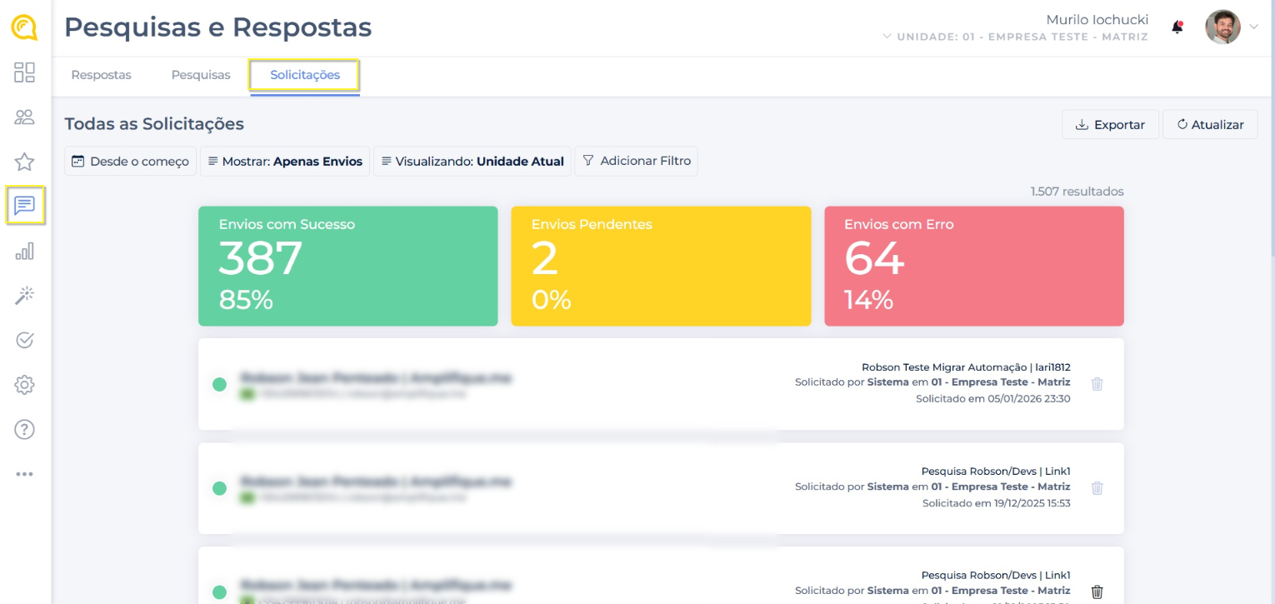Screen dimensions: 1275x604
Task: Open the people/contacts icon in sidebar
Action: tap(24, 117)
